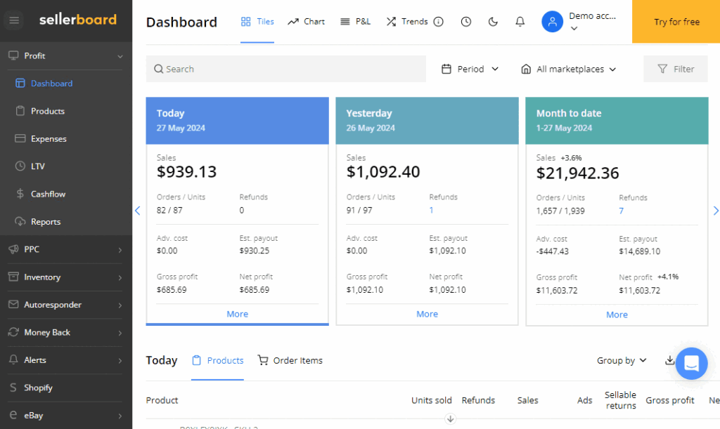Switch to the Order Items tab

[x=290, y=360]
